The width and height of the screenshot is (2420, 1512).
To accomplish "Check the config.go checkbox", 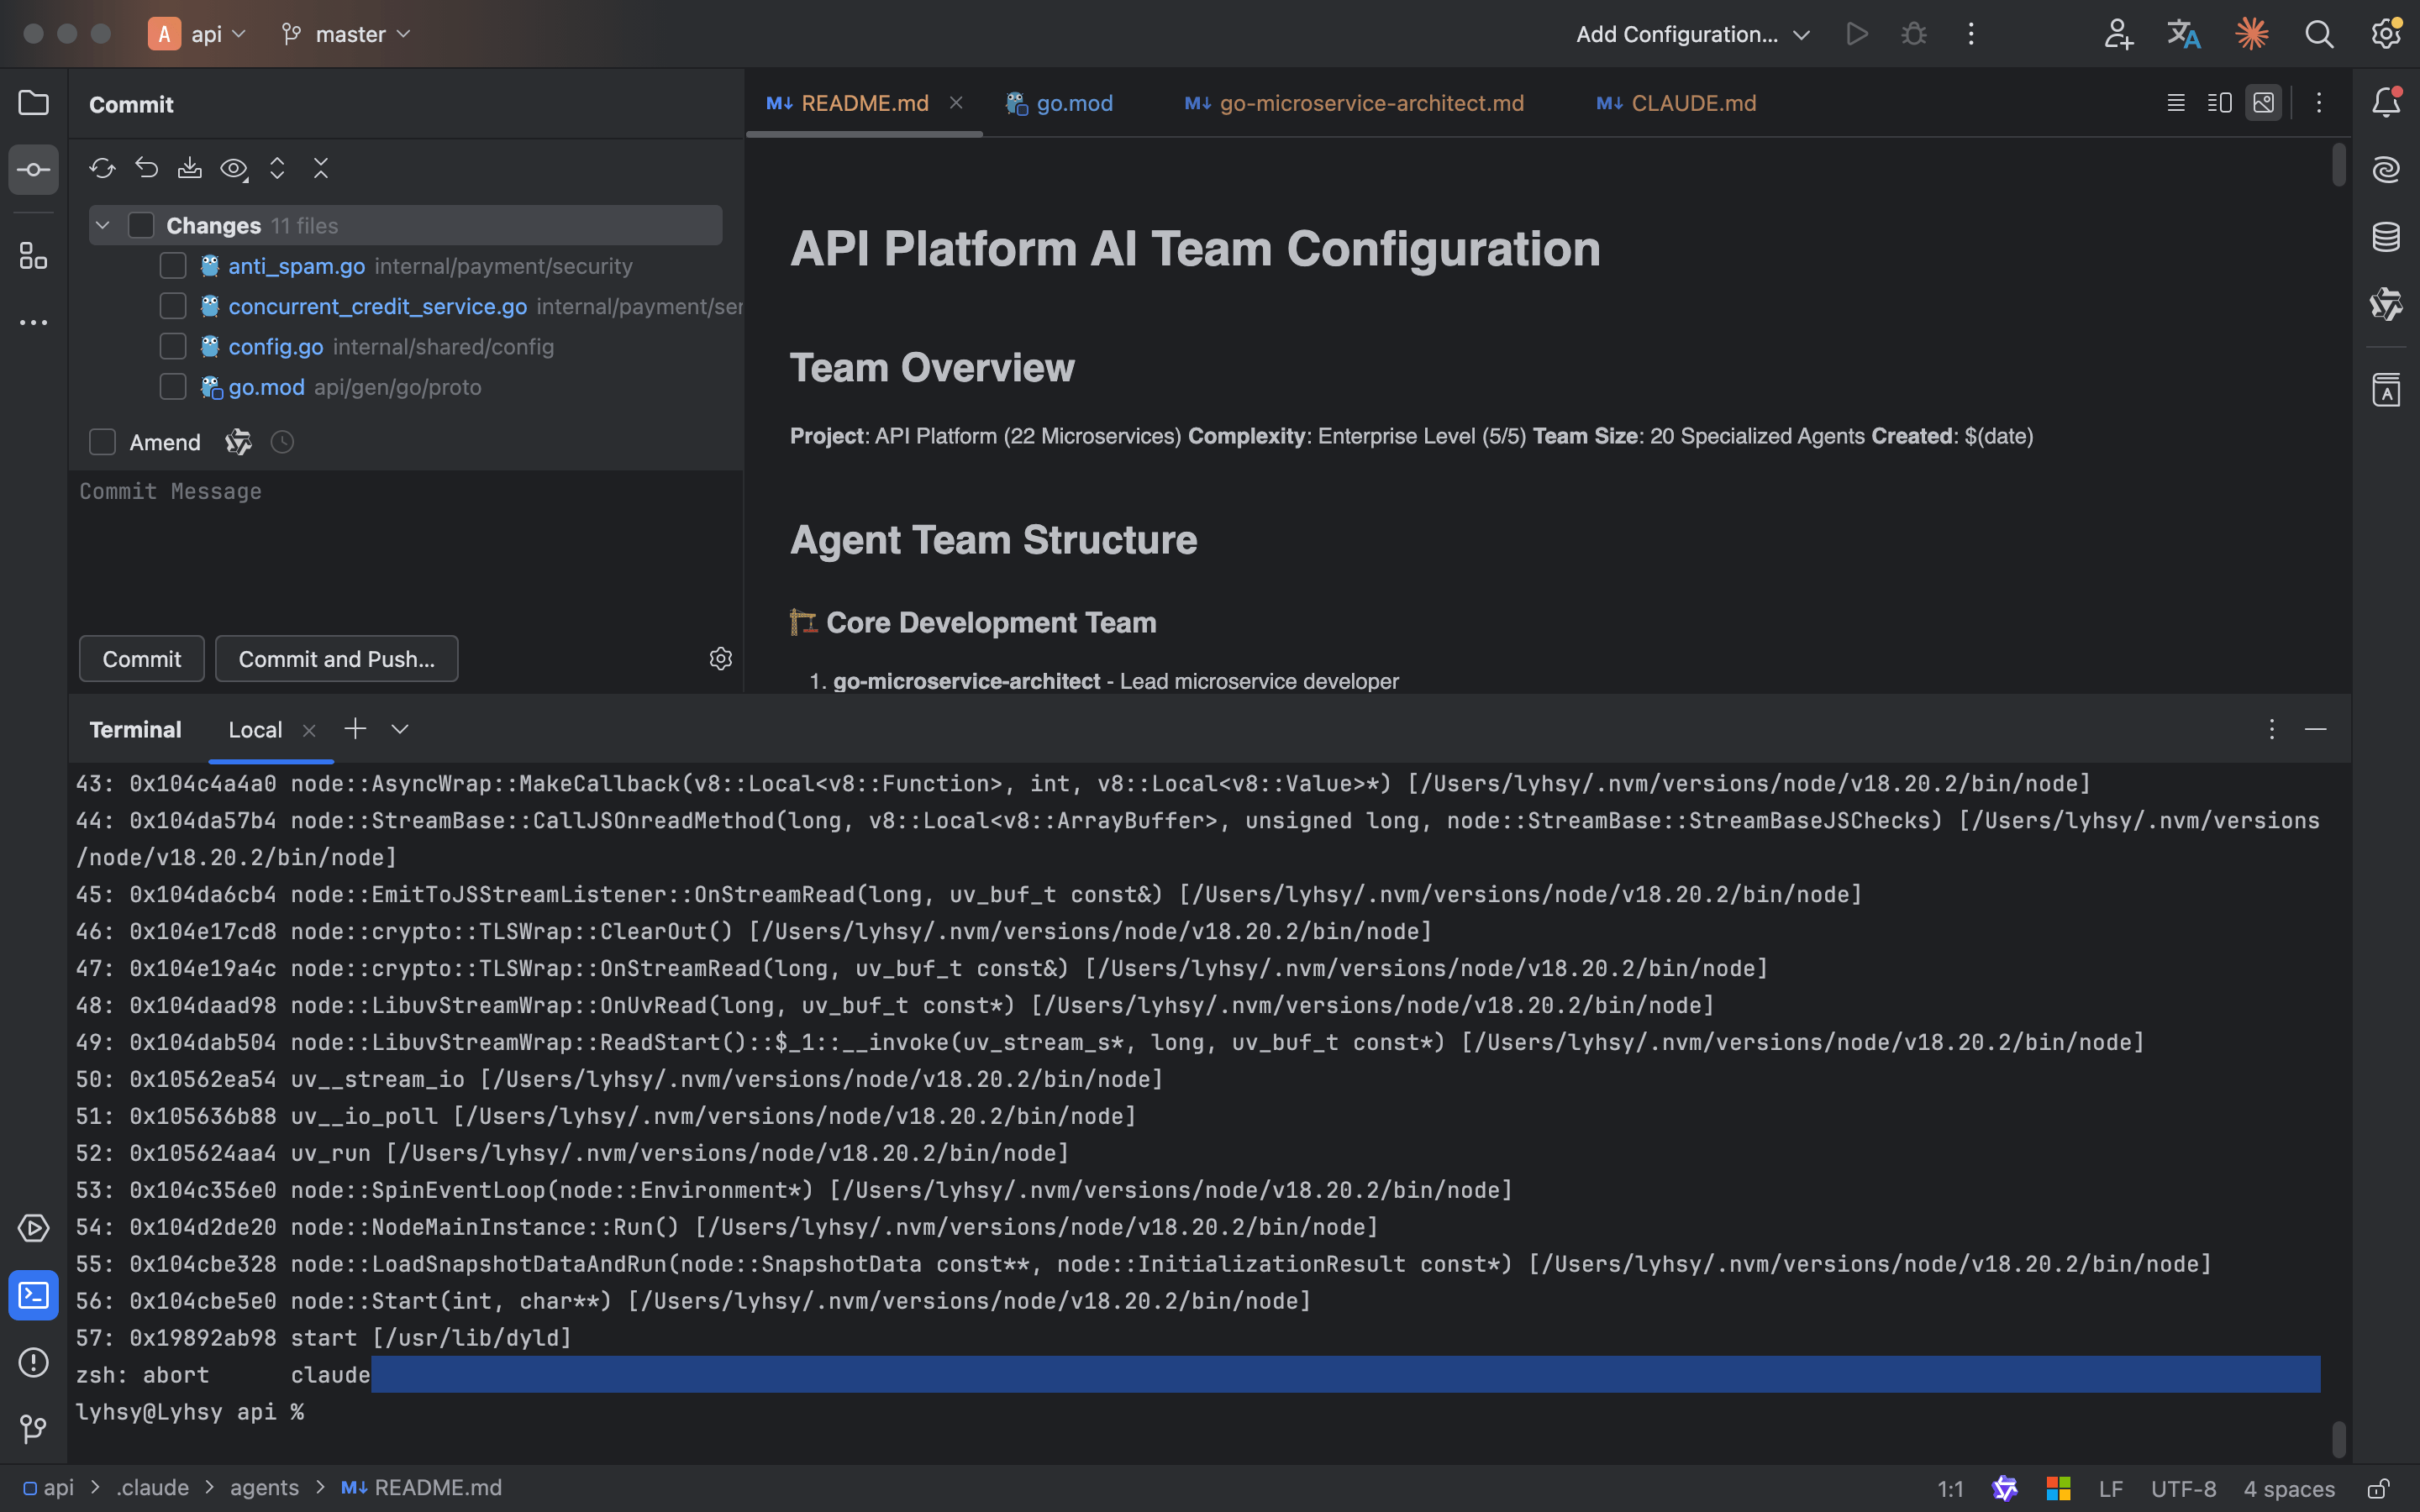I will click(x=173, y=346).
